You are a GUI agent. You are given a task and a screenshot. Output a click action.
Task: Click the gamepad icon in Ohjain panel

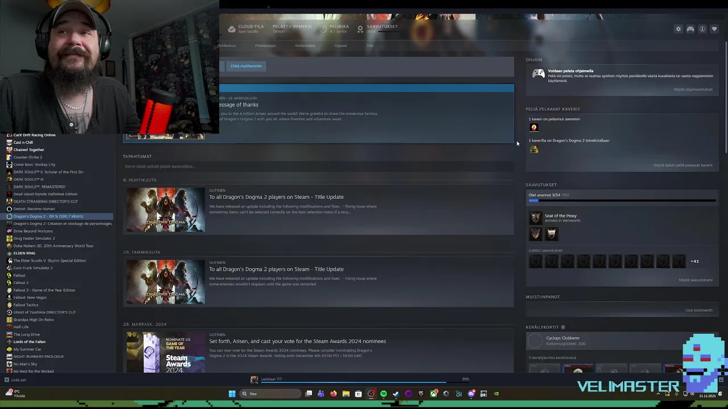pyautogui.click(x=538, y=74)
